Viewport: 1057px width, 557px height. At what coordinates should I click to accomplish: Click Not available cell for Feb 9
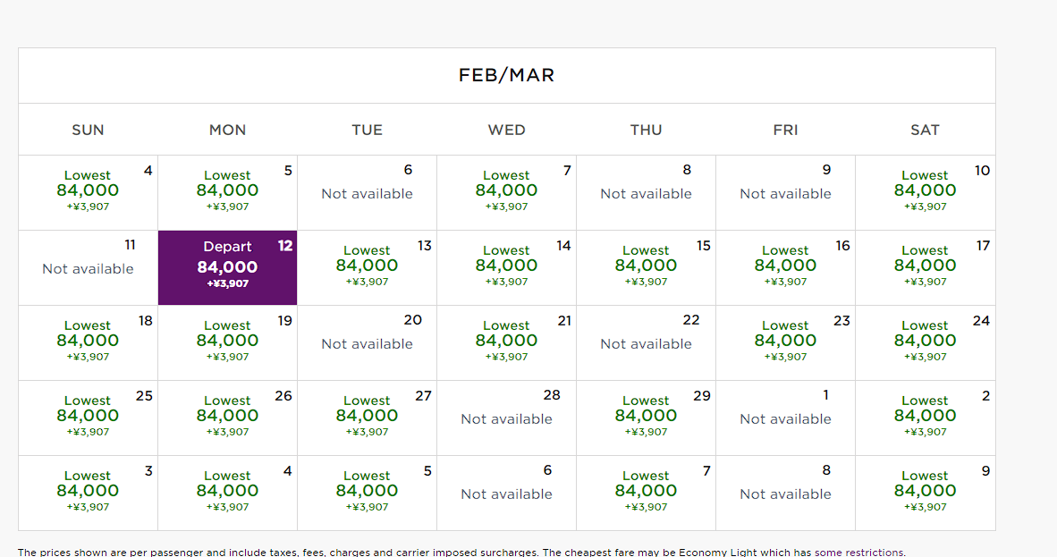(x=786, y=193)
